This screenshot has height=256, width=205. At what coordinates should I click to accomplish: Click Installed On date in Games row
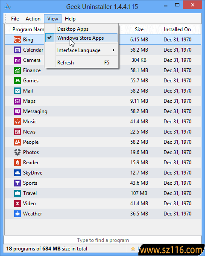(178, 81)
